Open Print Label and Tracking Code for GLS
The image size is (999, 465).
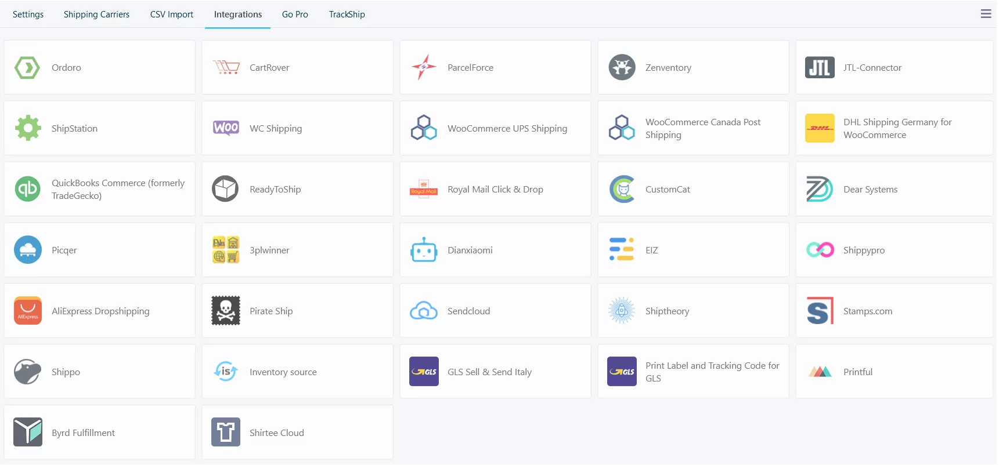point(712,372)
